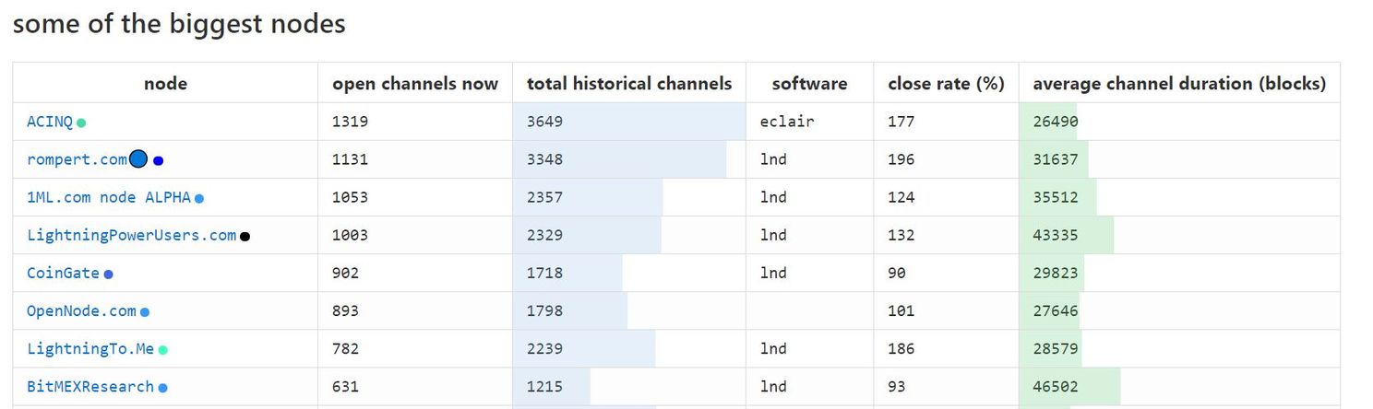Click historical channels value 2329
1373x409 pixels.
click(x=544, y=235)
